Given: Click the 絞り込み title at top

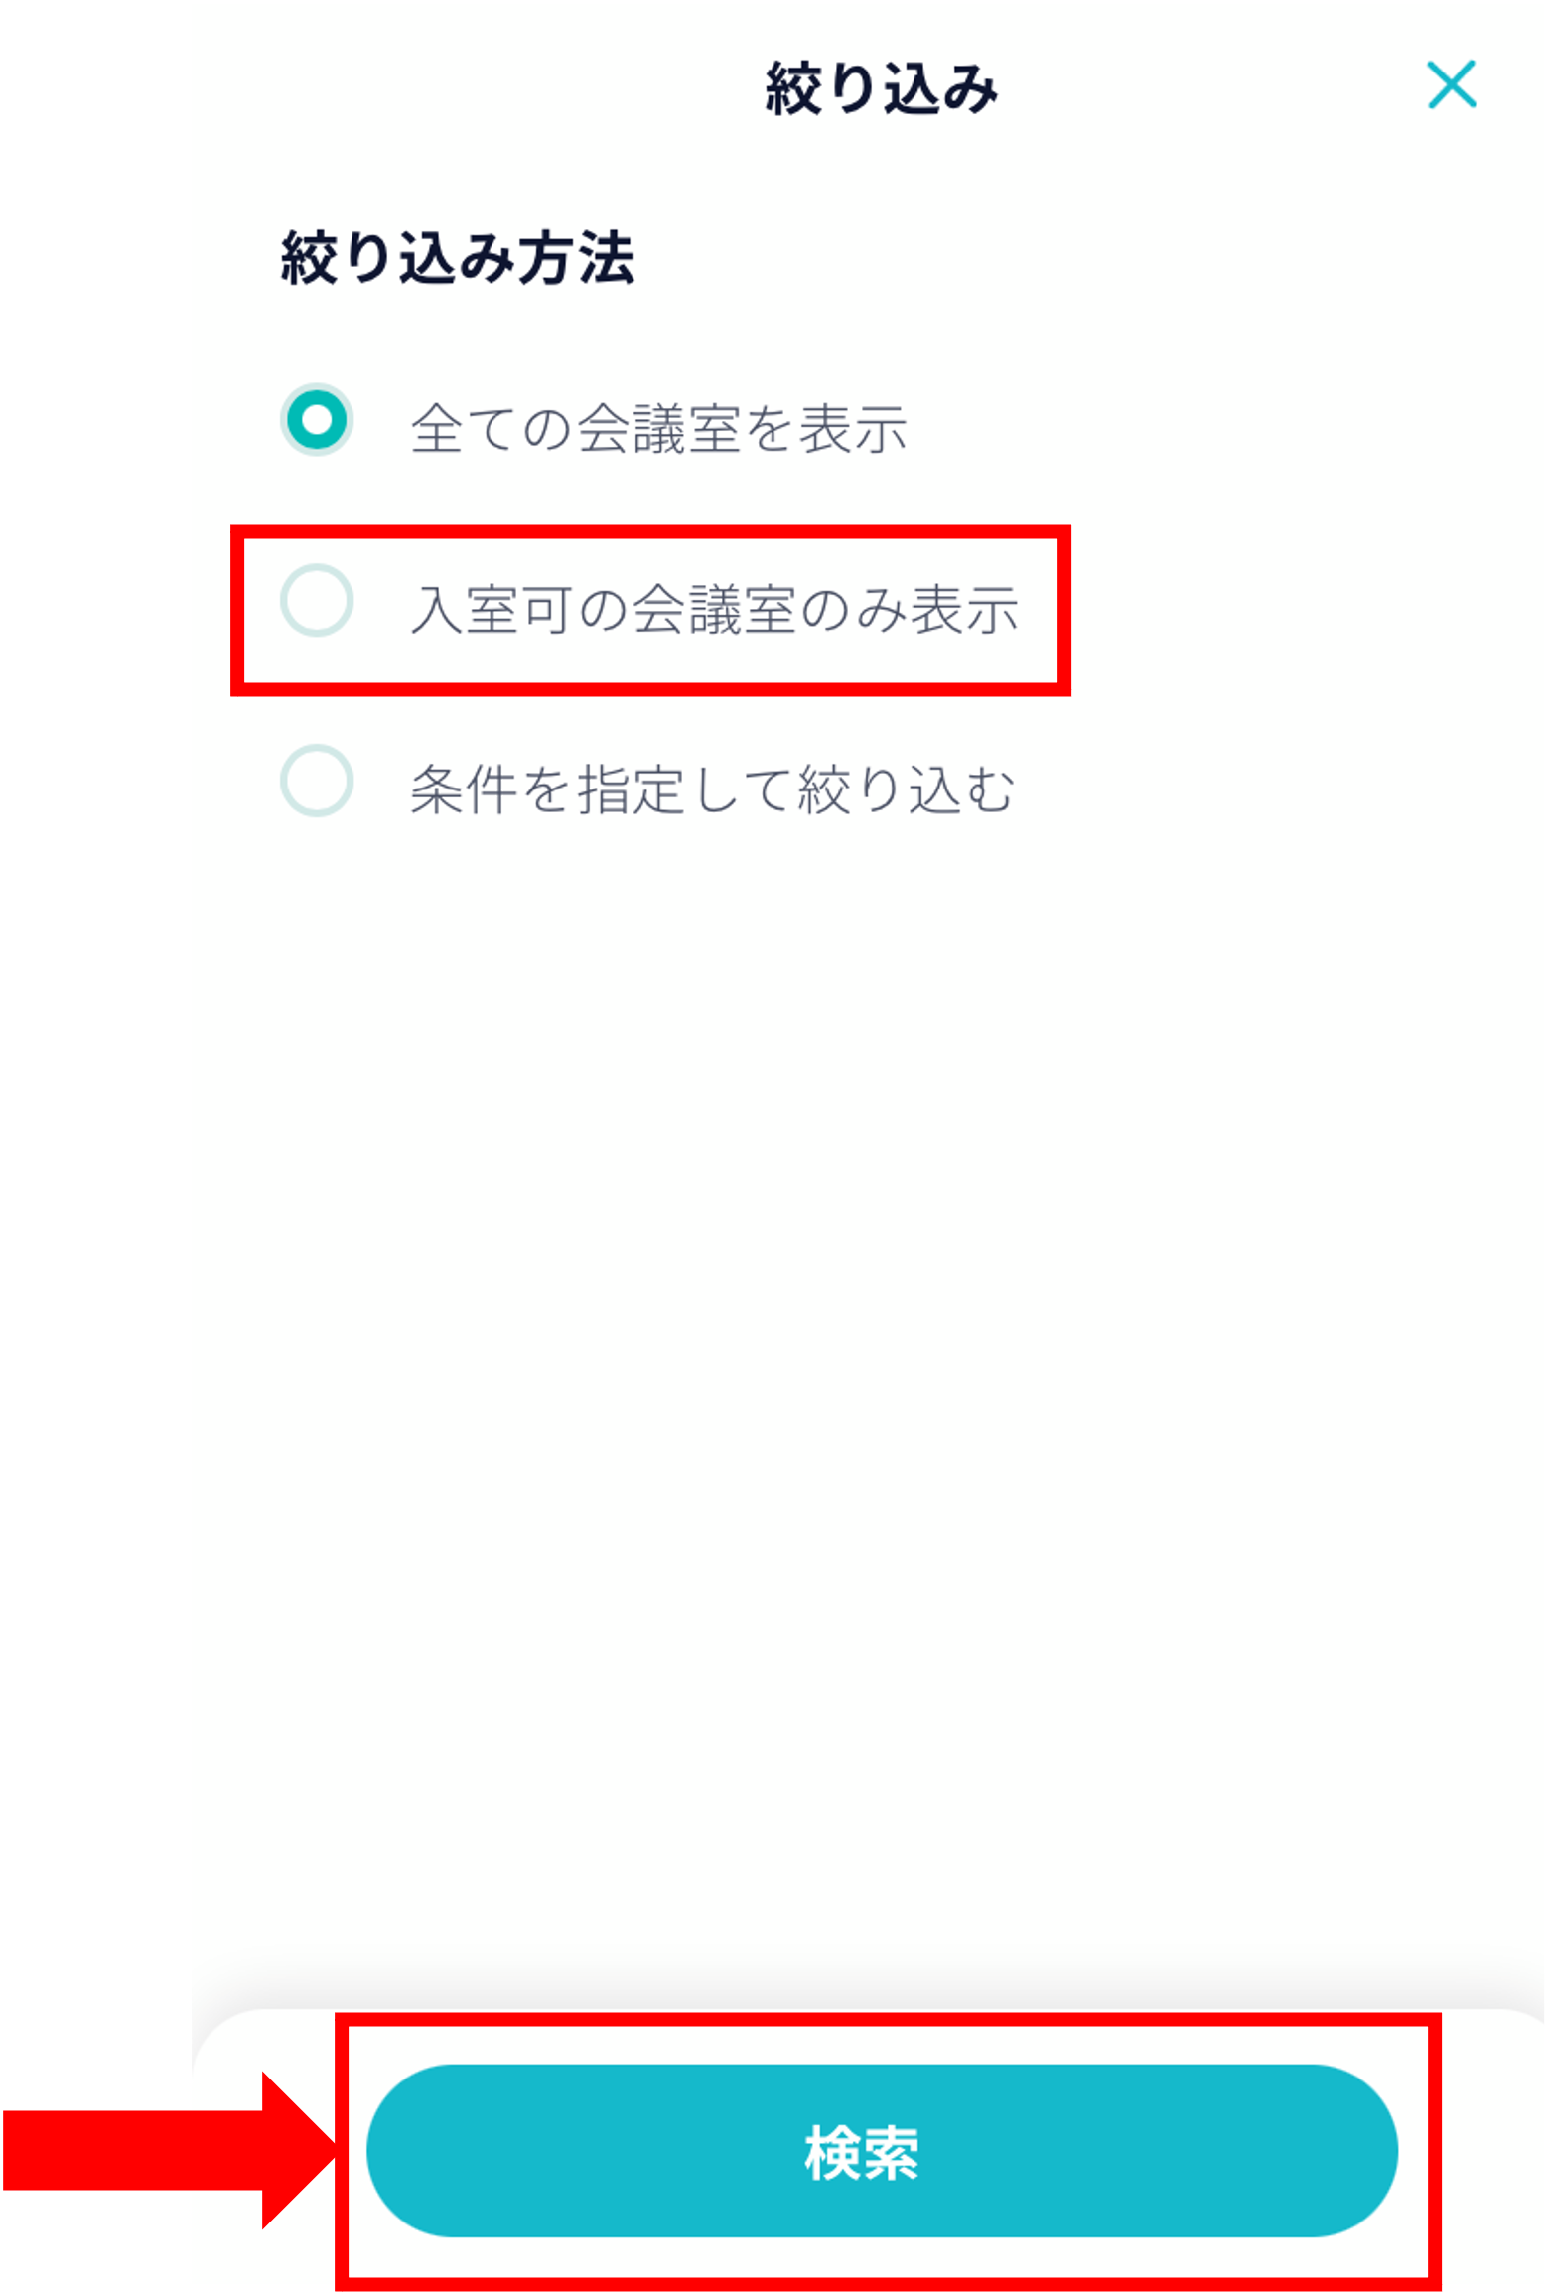Looking at the screenshot, I should [x=882, y=88].
